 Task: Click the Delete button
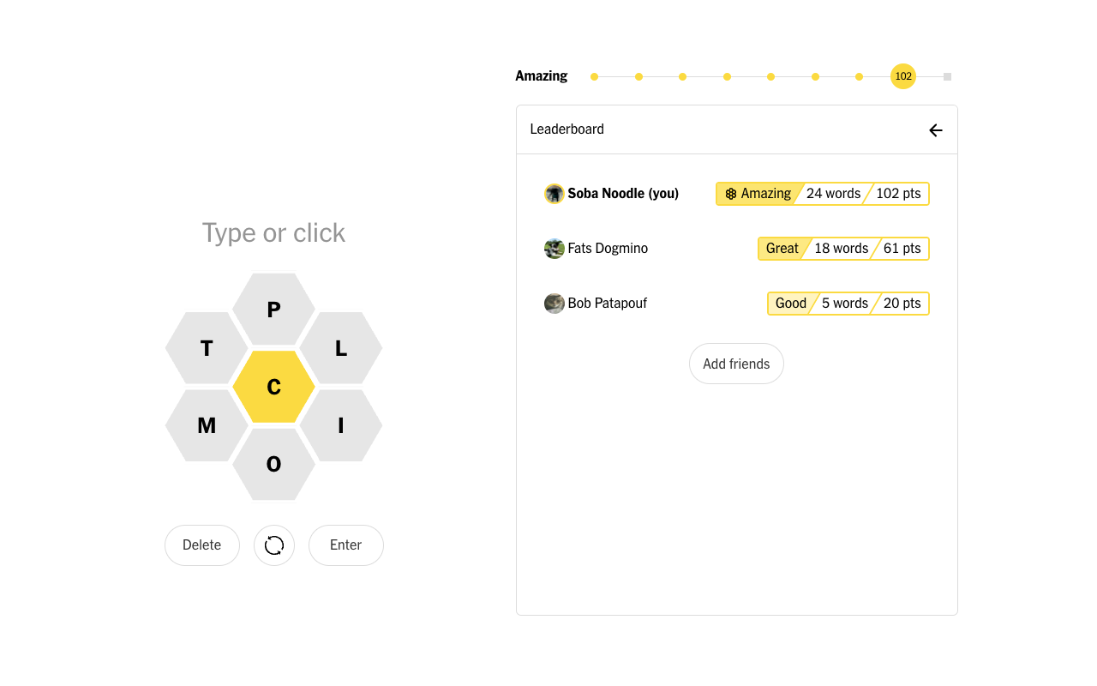[x=202, y=545]
